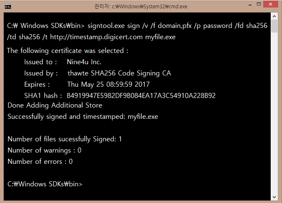Click the vertical scrollbar thumb

click(x=274, y=26)
